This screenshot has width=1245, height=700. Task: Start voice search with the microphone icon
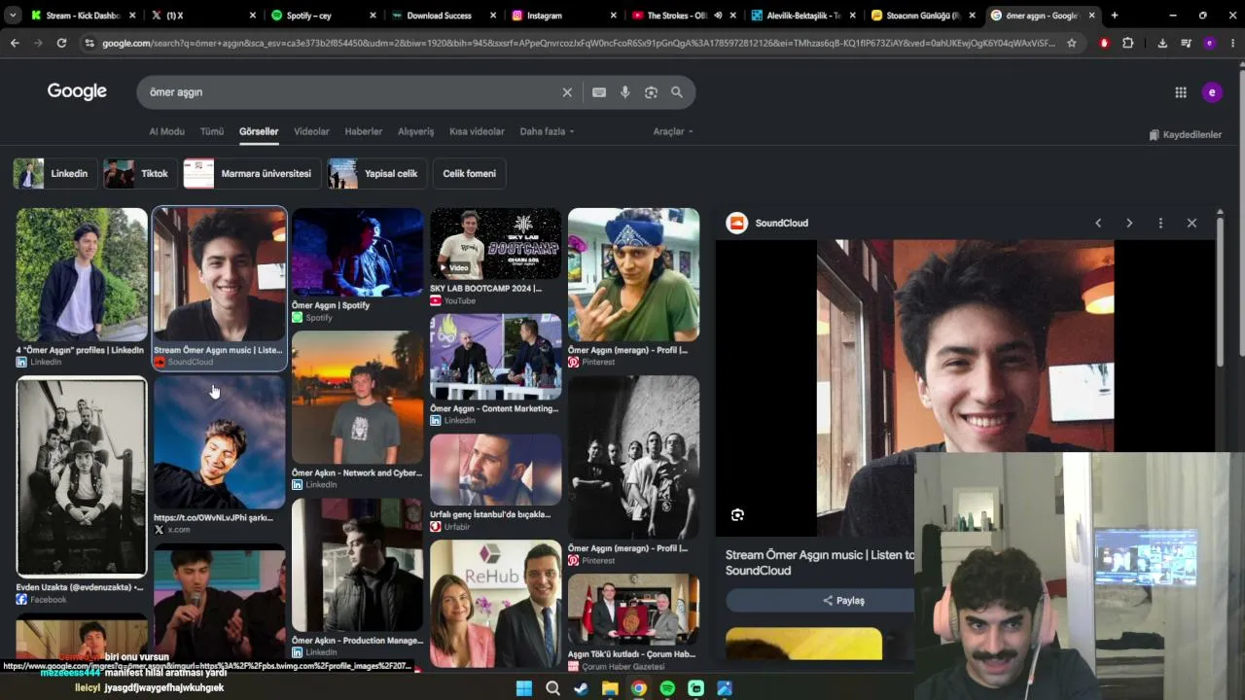625,92
